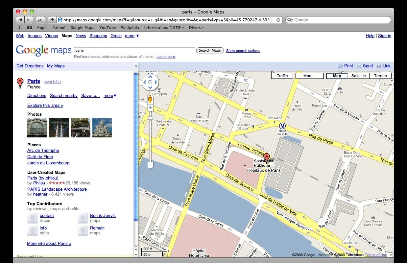Click the Search Maps button
Image resolution: width=407 pixels, height=263 pixels.
210,50
